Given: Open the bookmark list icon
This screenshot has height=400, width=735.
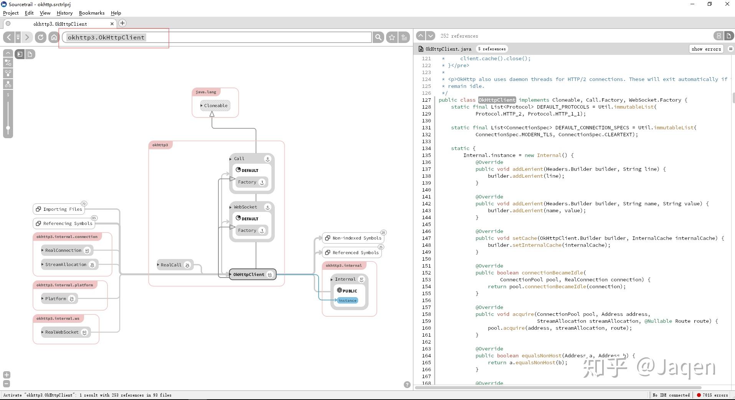Looking at the screenshot, I should (x=404, y=37).
